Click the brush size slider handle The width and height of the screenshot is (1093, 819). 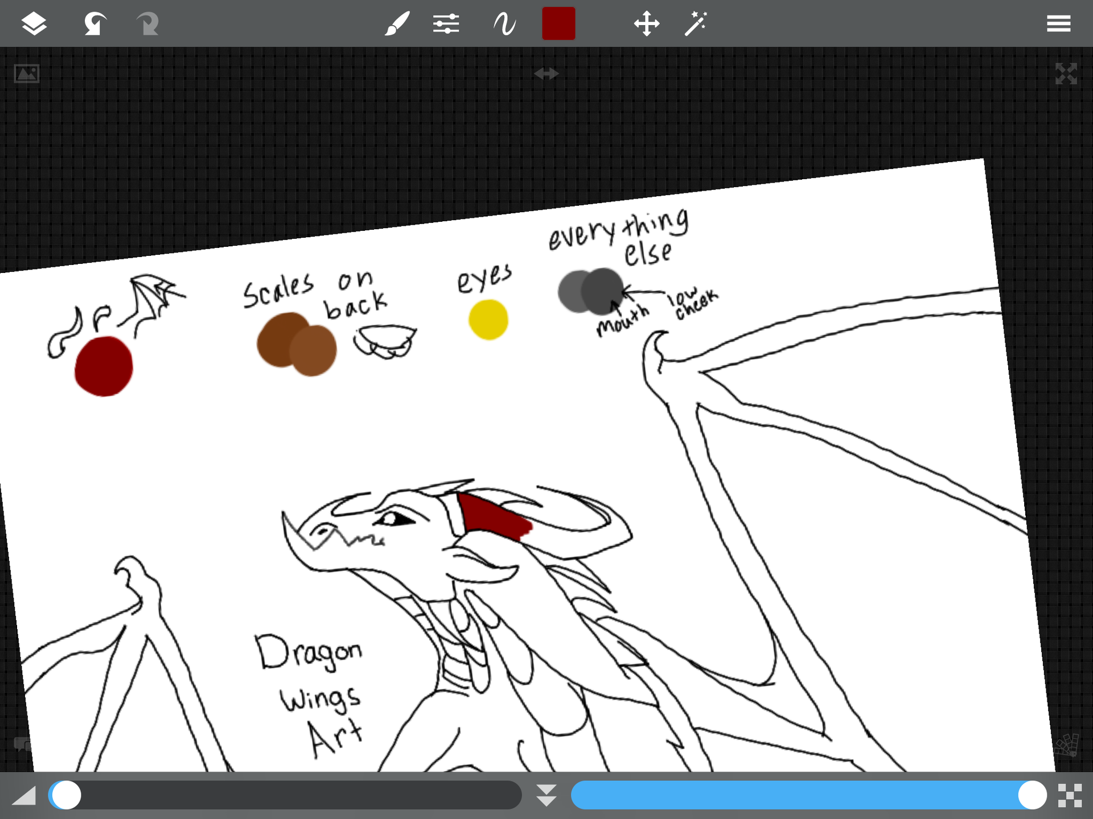click(66, 795)
